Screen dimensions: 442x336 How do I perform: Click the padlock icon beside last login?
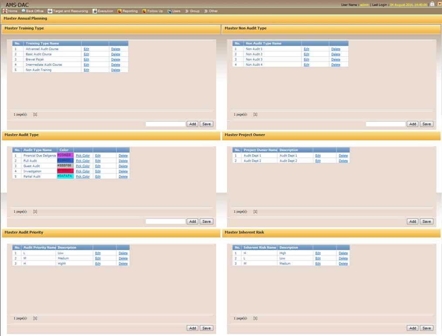(432, 4)
